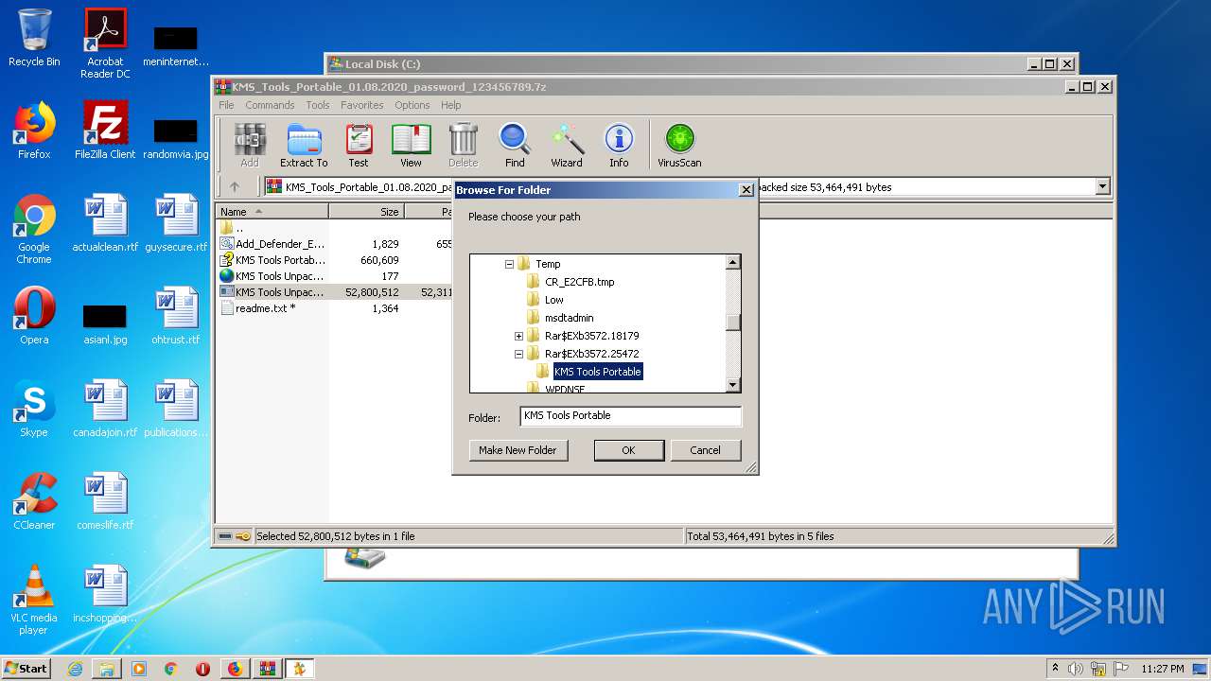
Task: Open comeslife.rtf document on desktop
Action: tap(105, 501)
